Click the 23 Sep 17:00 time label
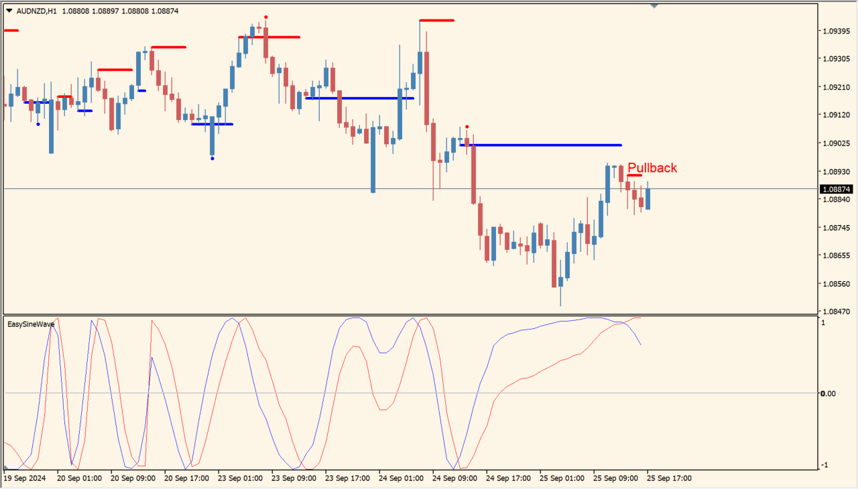 tap(347, 478)
